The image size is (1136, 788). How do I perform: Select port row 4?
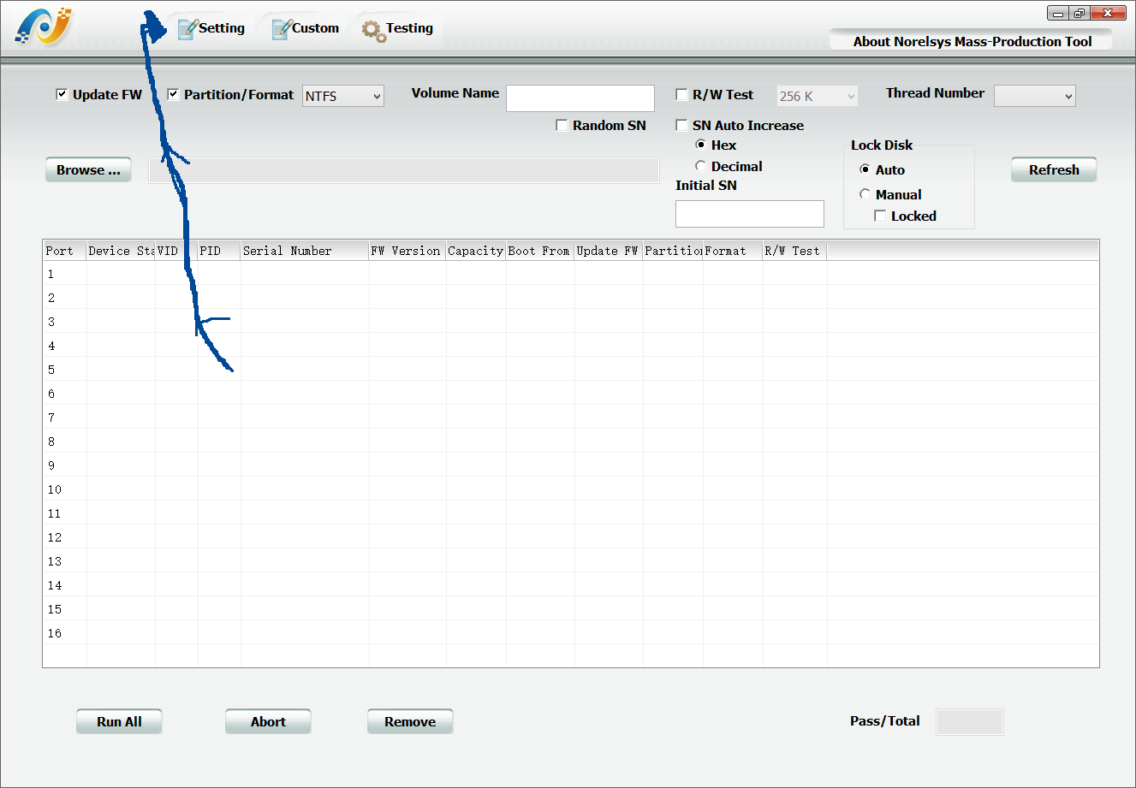coord(570,346)
